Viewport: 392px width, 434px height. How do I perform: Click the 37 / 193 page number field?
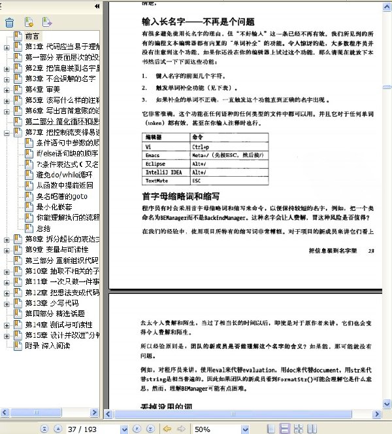[x=93, y=429]
